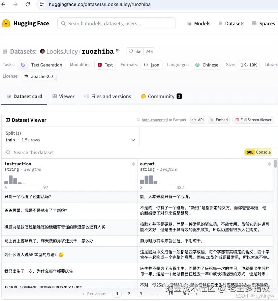
Task: Click the Search this dataset field
Action: 67,152
